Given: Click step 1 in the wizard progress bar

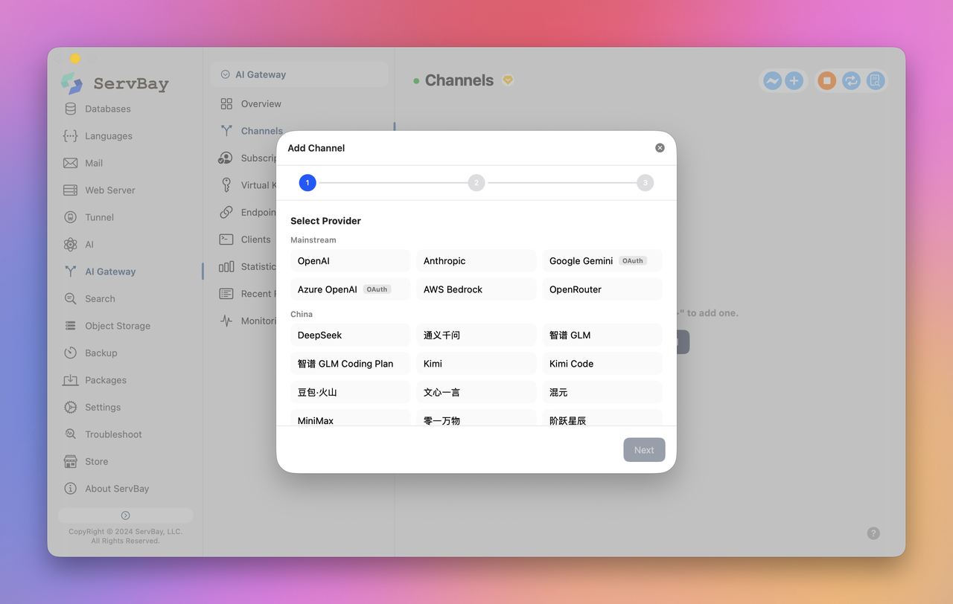Looking at the screenshot, I should (307, 182).
